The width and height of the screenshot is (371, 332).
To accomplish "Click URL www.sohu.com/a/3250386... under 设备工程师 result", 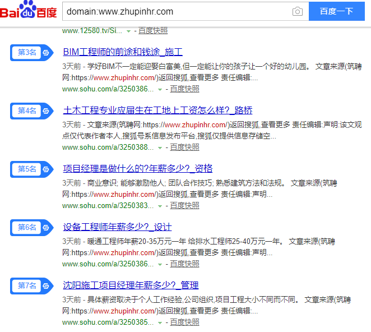I will click(108, 264).
